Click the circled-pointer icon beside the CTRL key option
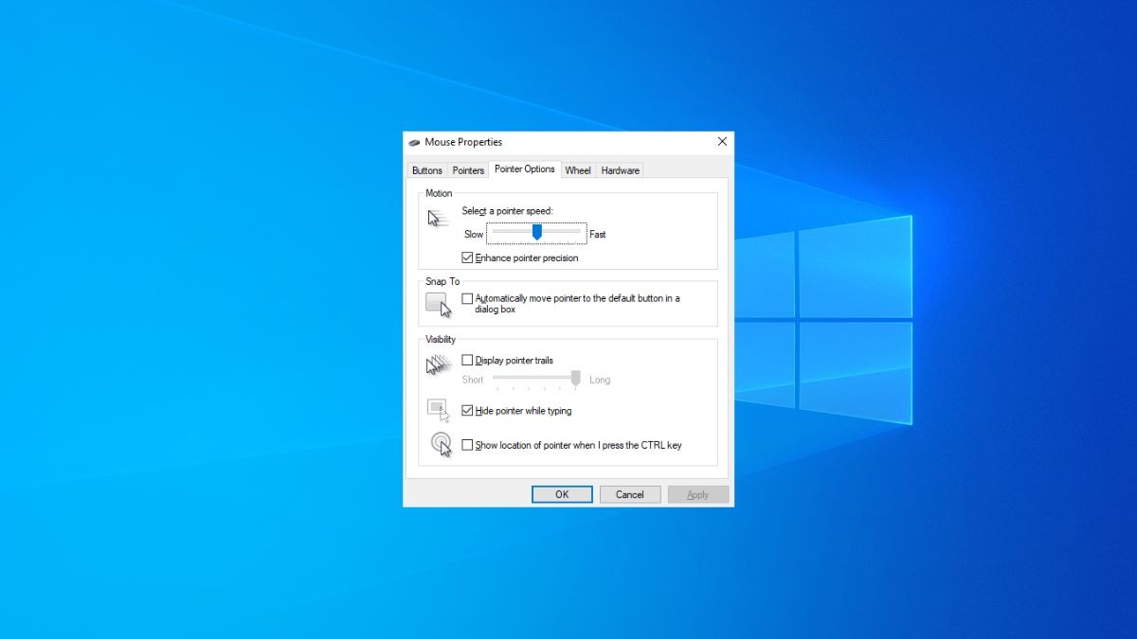1137x639 pixels. pyautogui.click(x=441, y=444)
